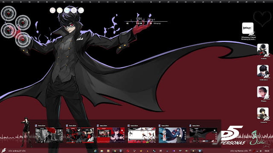This screenshot has width=273, height=153.
Task: Click the yellow circular launcher icon
Action: (x=60, y=10)
